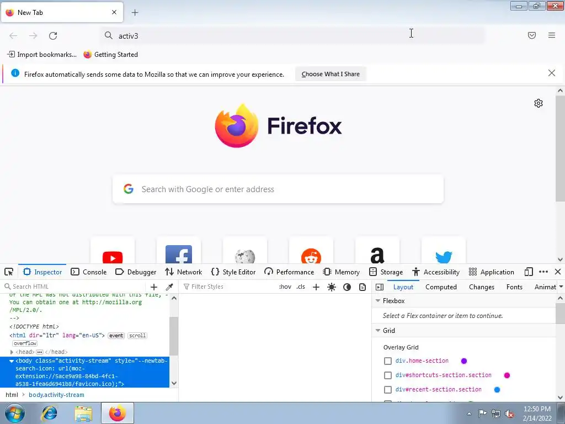Show more sidebar tabs dropdown arrow
Viewport: 565px width, 424px height.
coord(561,287)
